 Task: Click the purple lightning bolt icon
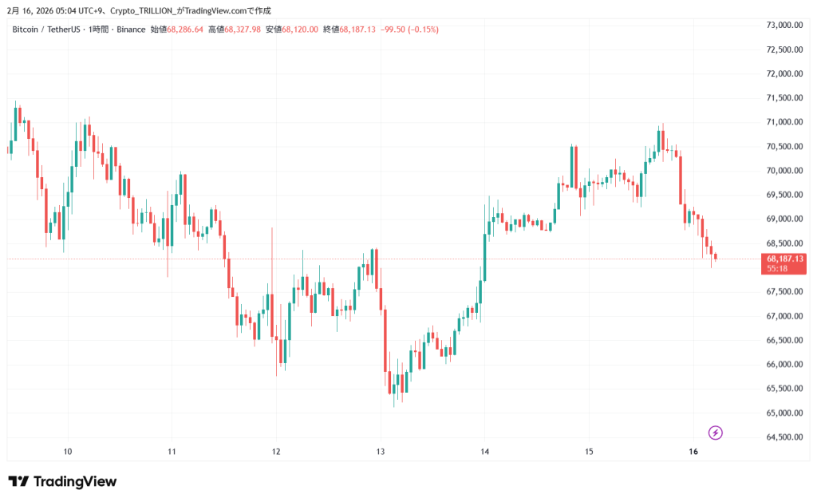point(716,433)
